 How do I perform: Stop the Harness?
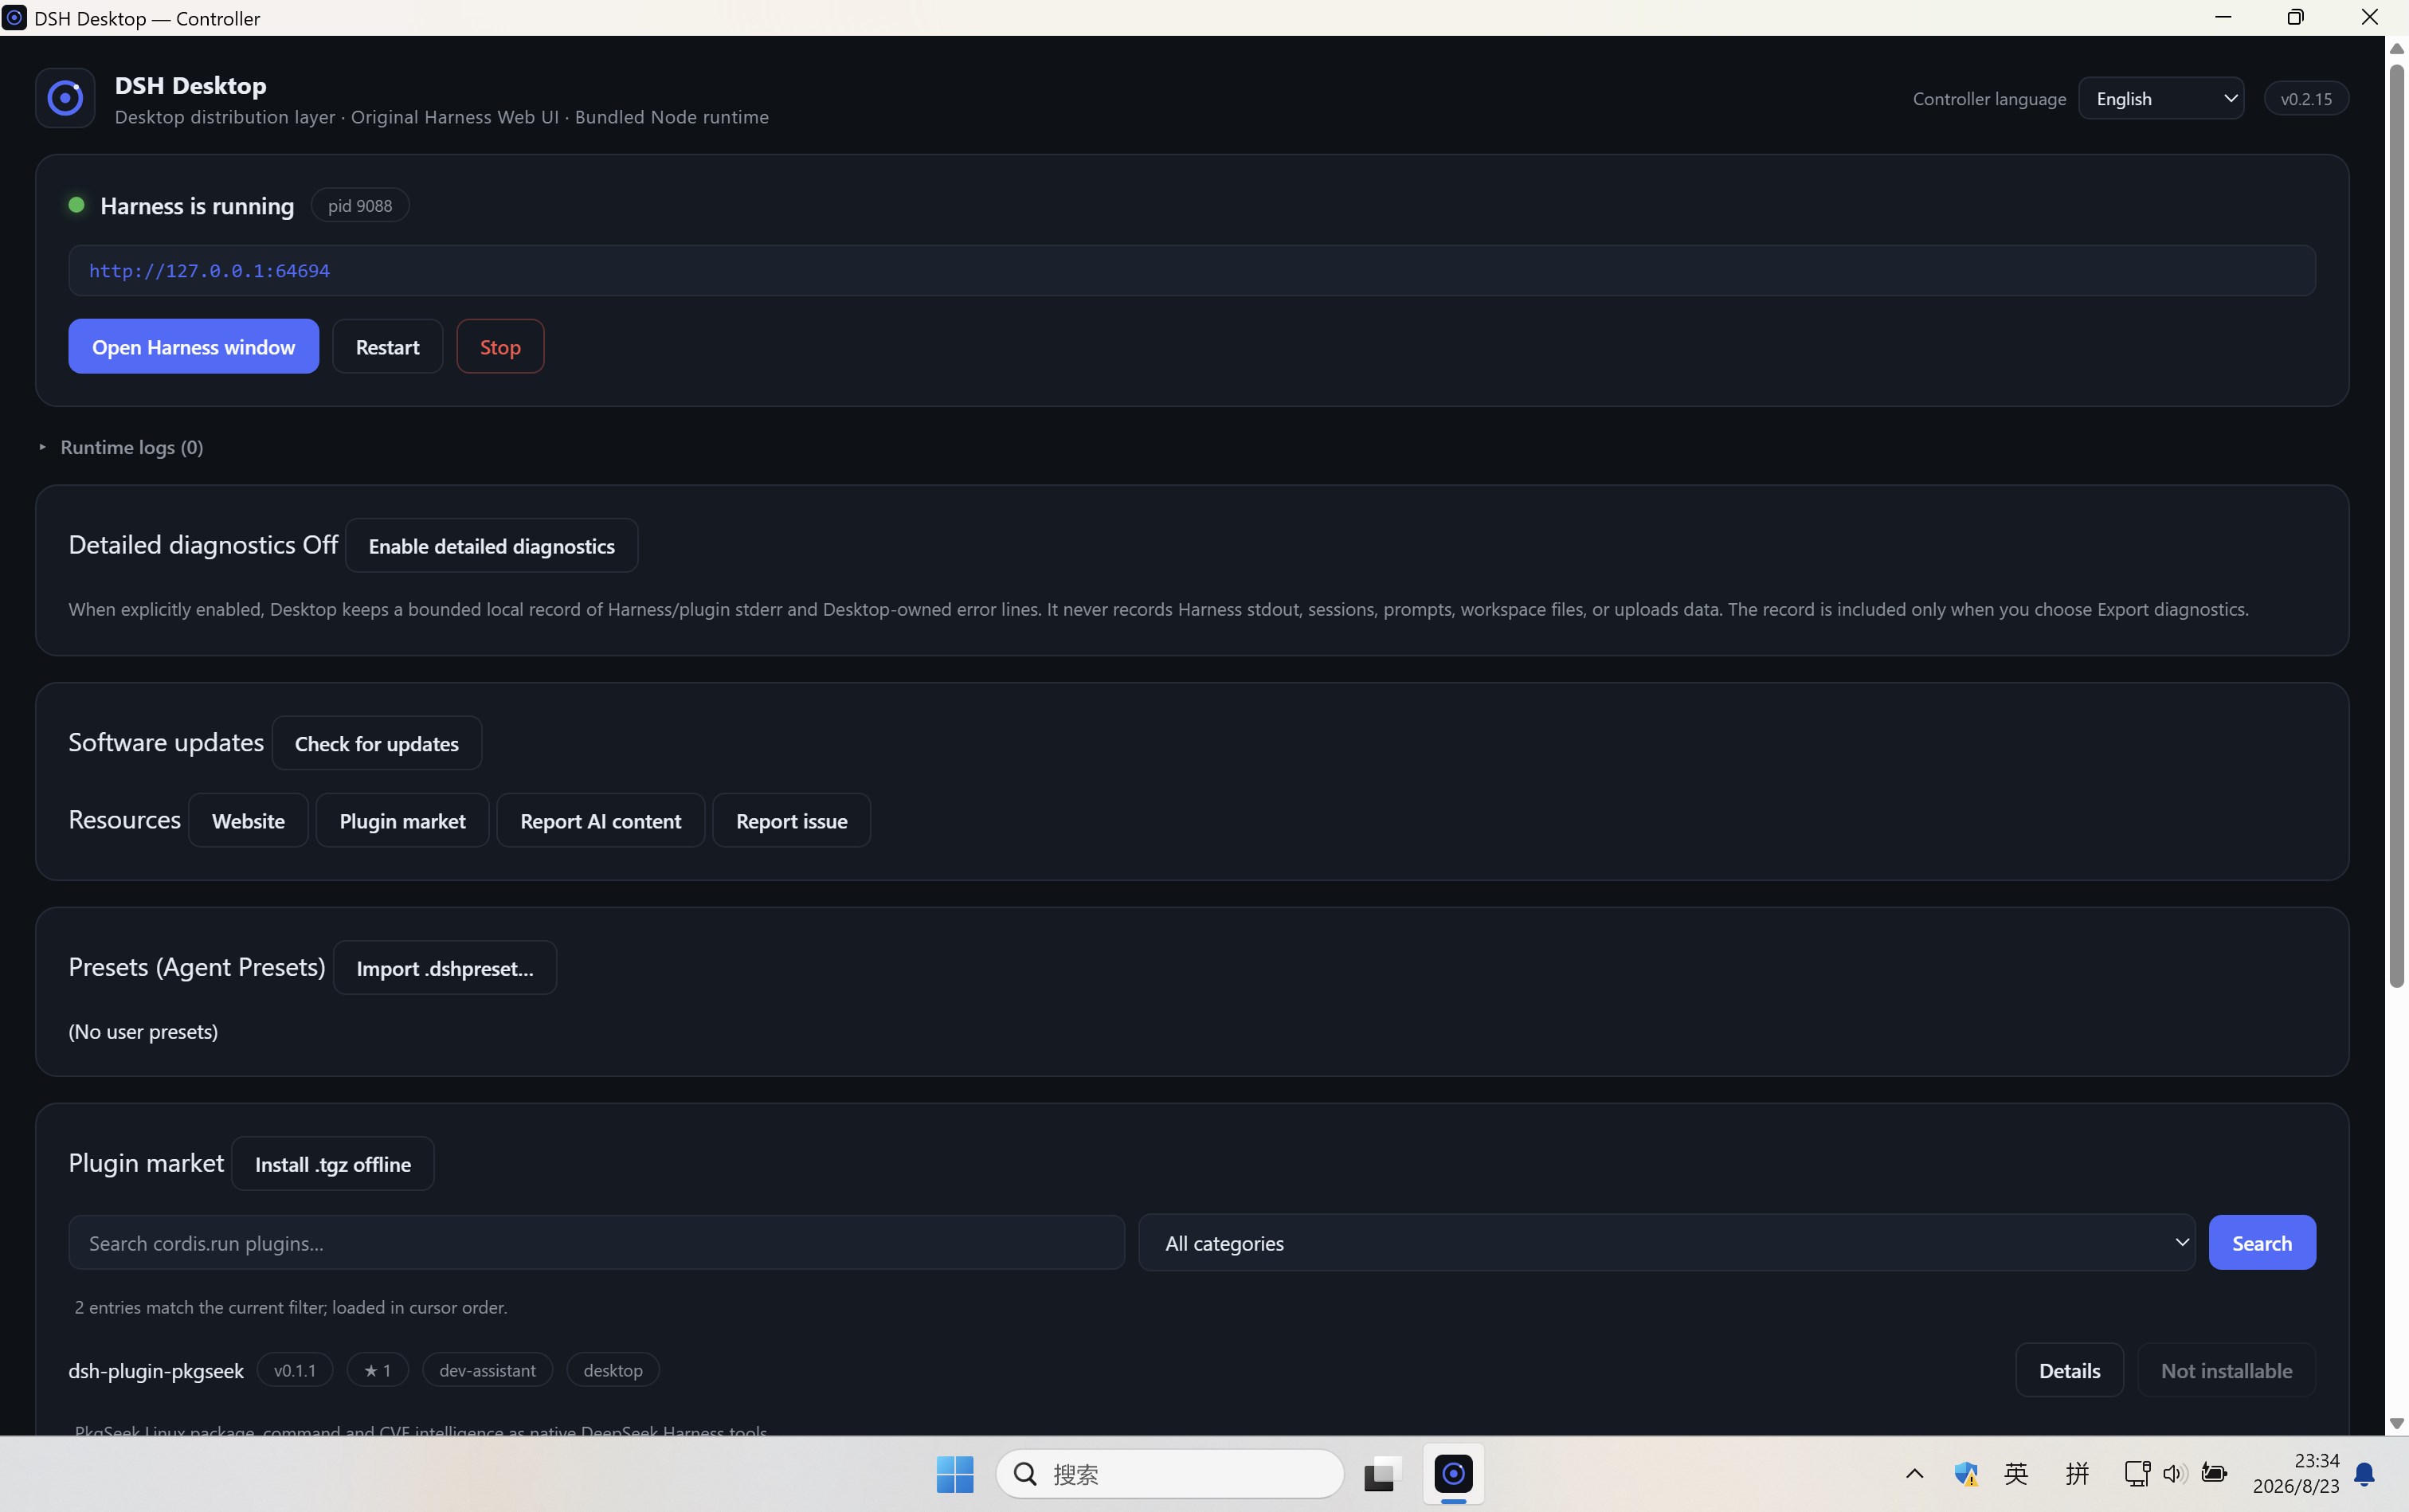(x=500, y=346)
